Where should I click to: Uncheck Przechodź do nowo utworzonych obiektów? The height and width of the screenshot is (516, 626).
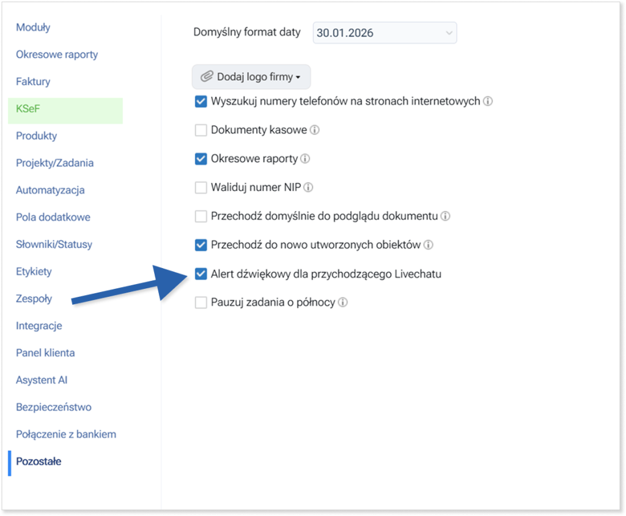tap(201, 245)
